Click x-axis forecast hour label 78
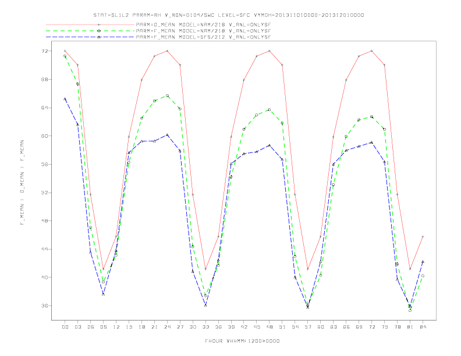461x356 pixels. pyautogui.click(x=398, y=327)
